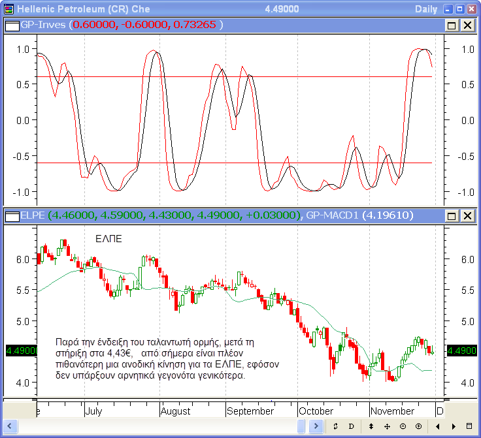Zoom in with the plus magnifier icon

pos(418,426)
